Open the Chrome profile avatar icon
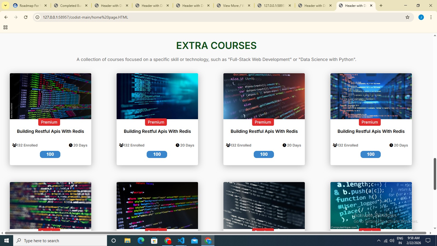 (421, 17)
